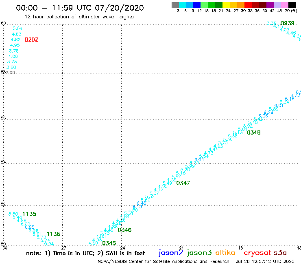The width and height of the screenshot is (301, 265).
Task: Click the purple 39–42 ft legend swatch
Action: coord(270,5)
